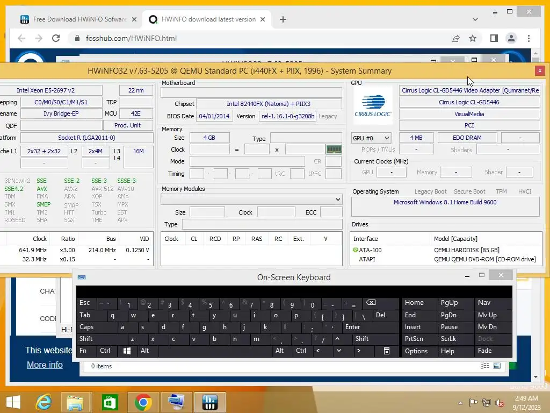Click the Nav key on On-Screen Keyboard
Viewport: 550px width, 413px height.
(x=493, y=302)
